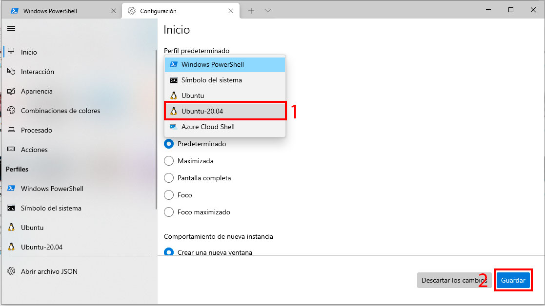Expand the new tab profile dropdown arrow

pyautogui.click(x=267, y=11)
